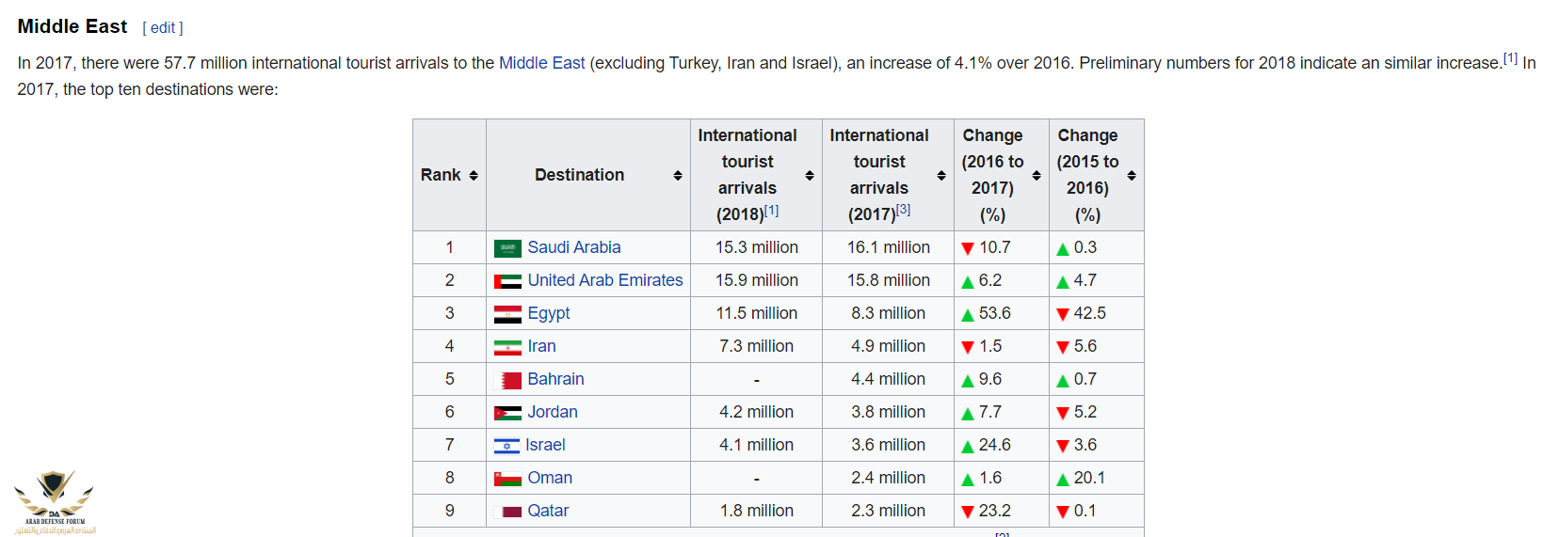1559x537 pixels.
Task: Click the Arab Defense Forum logo
Action: (54, 501)
